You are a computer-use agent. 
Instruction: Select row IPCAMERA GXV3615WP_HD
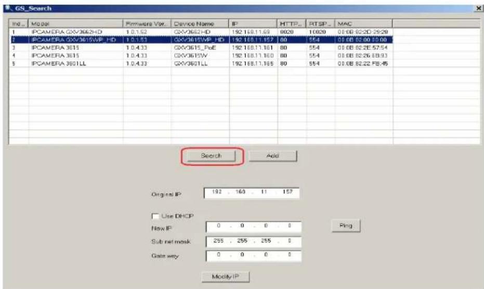tap(201, 40)
